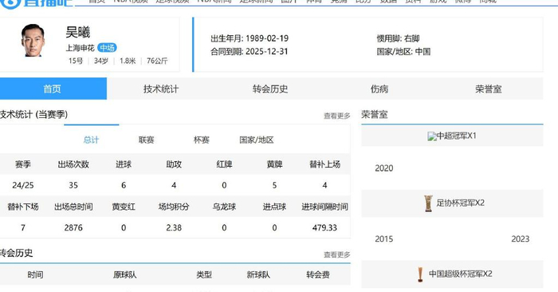Click the 助攻 column header

click(x=174, y=164)
